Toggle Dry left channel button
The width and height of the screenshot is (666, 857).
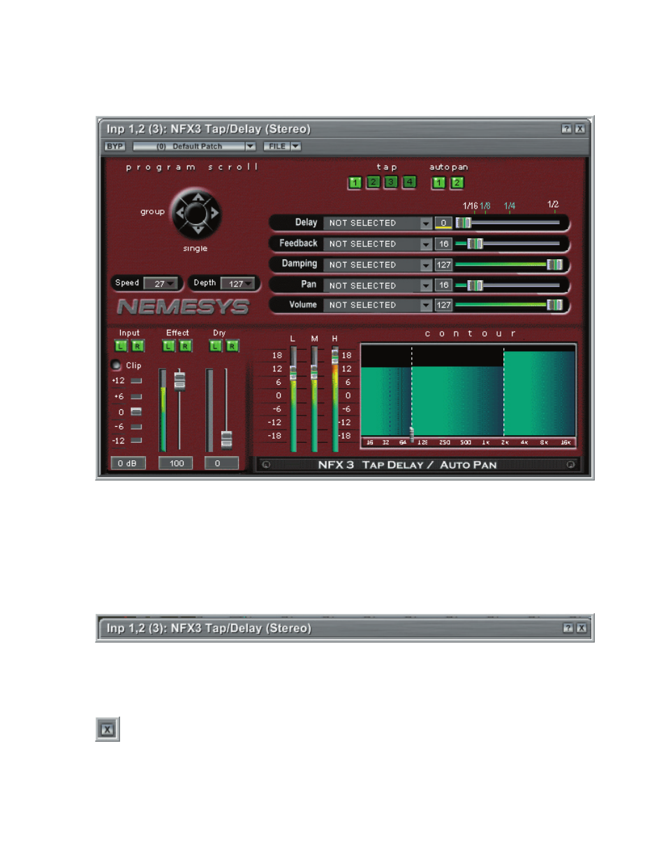[216, 346]
